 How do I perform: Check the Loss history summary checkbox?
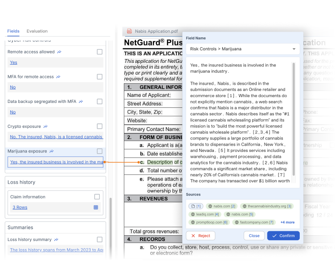point(99,239)
